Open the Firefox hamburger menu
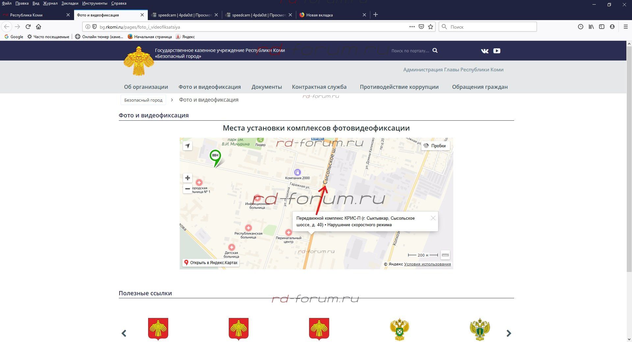 coord(626,27)
